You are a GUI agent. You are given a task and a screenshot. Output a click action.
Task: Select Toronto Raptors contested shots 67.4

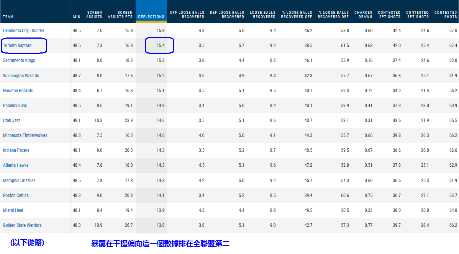(x=453, y=45)
